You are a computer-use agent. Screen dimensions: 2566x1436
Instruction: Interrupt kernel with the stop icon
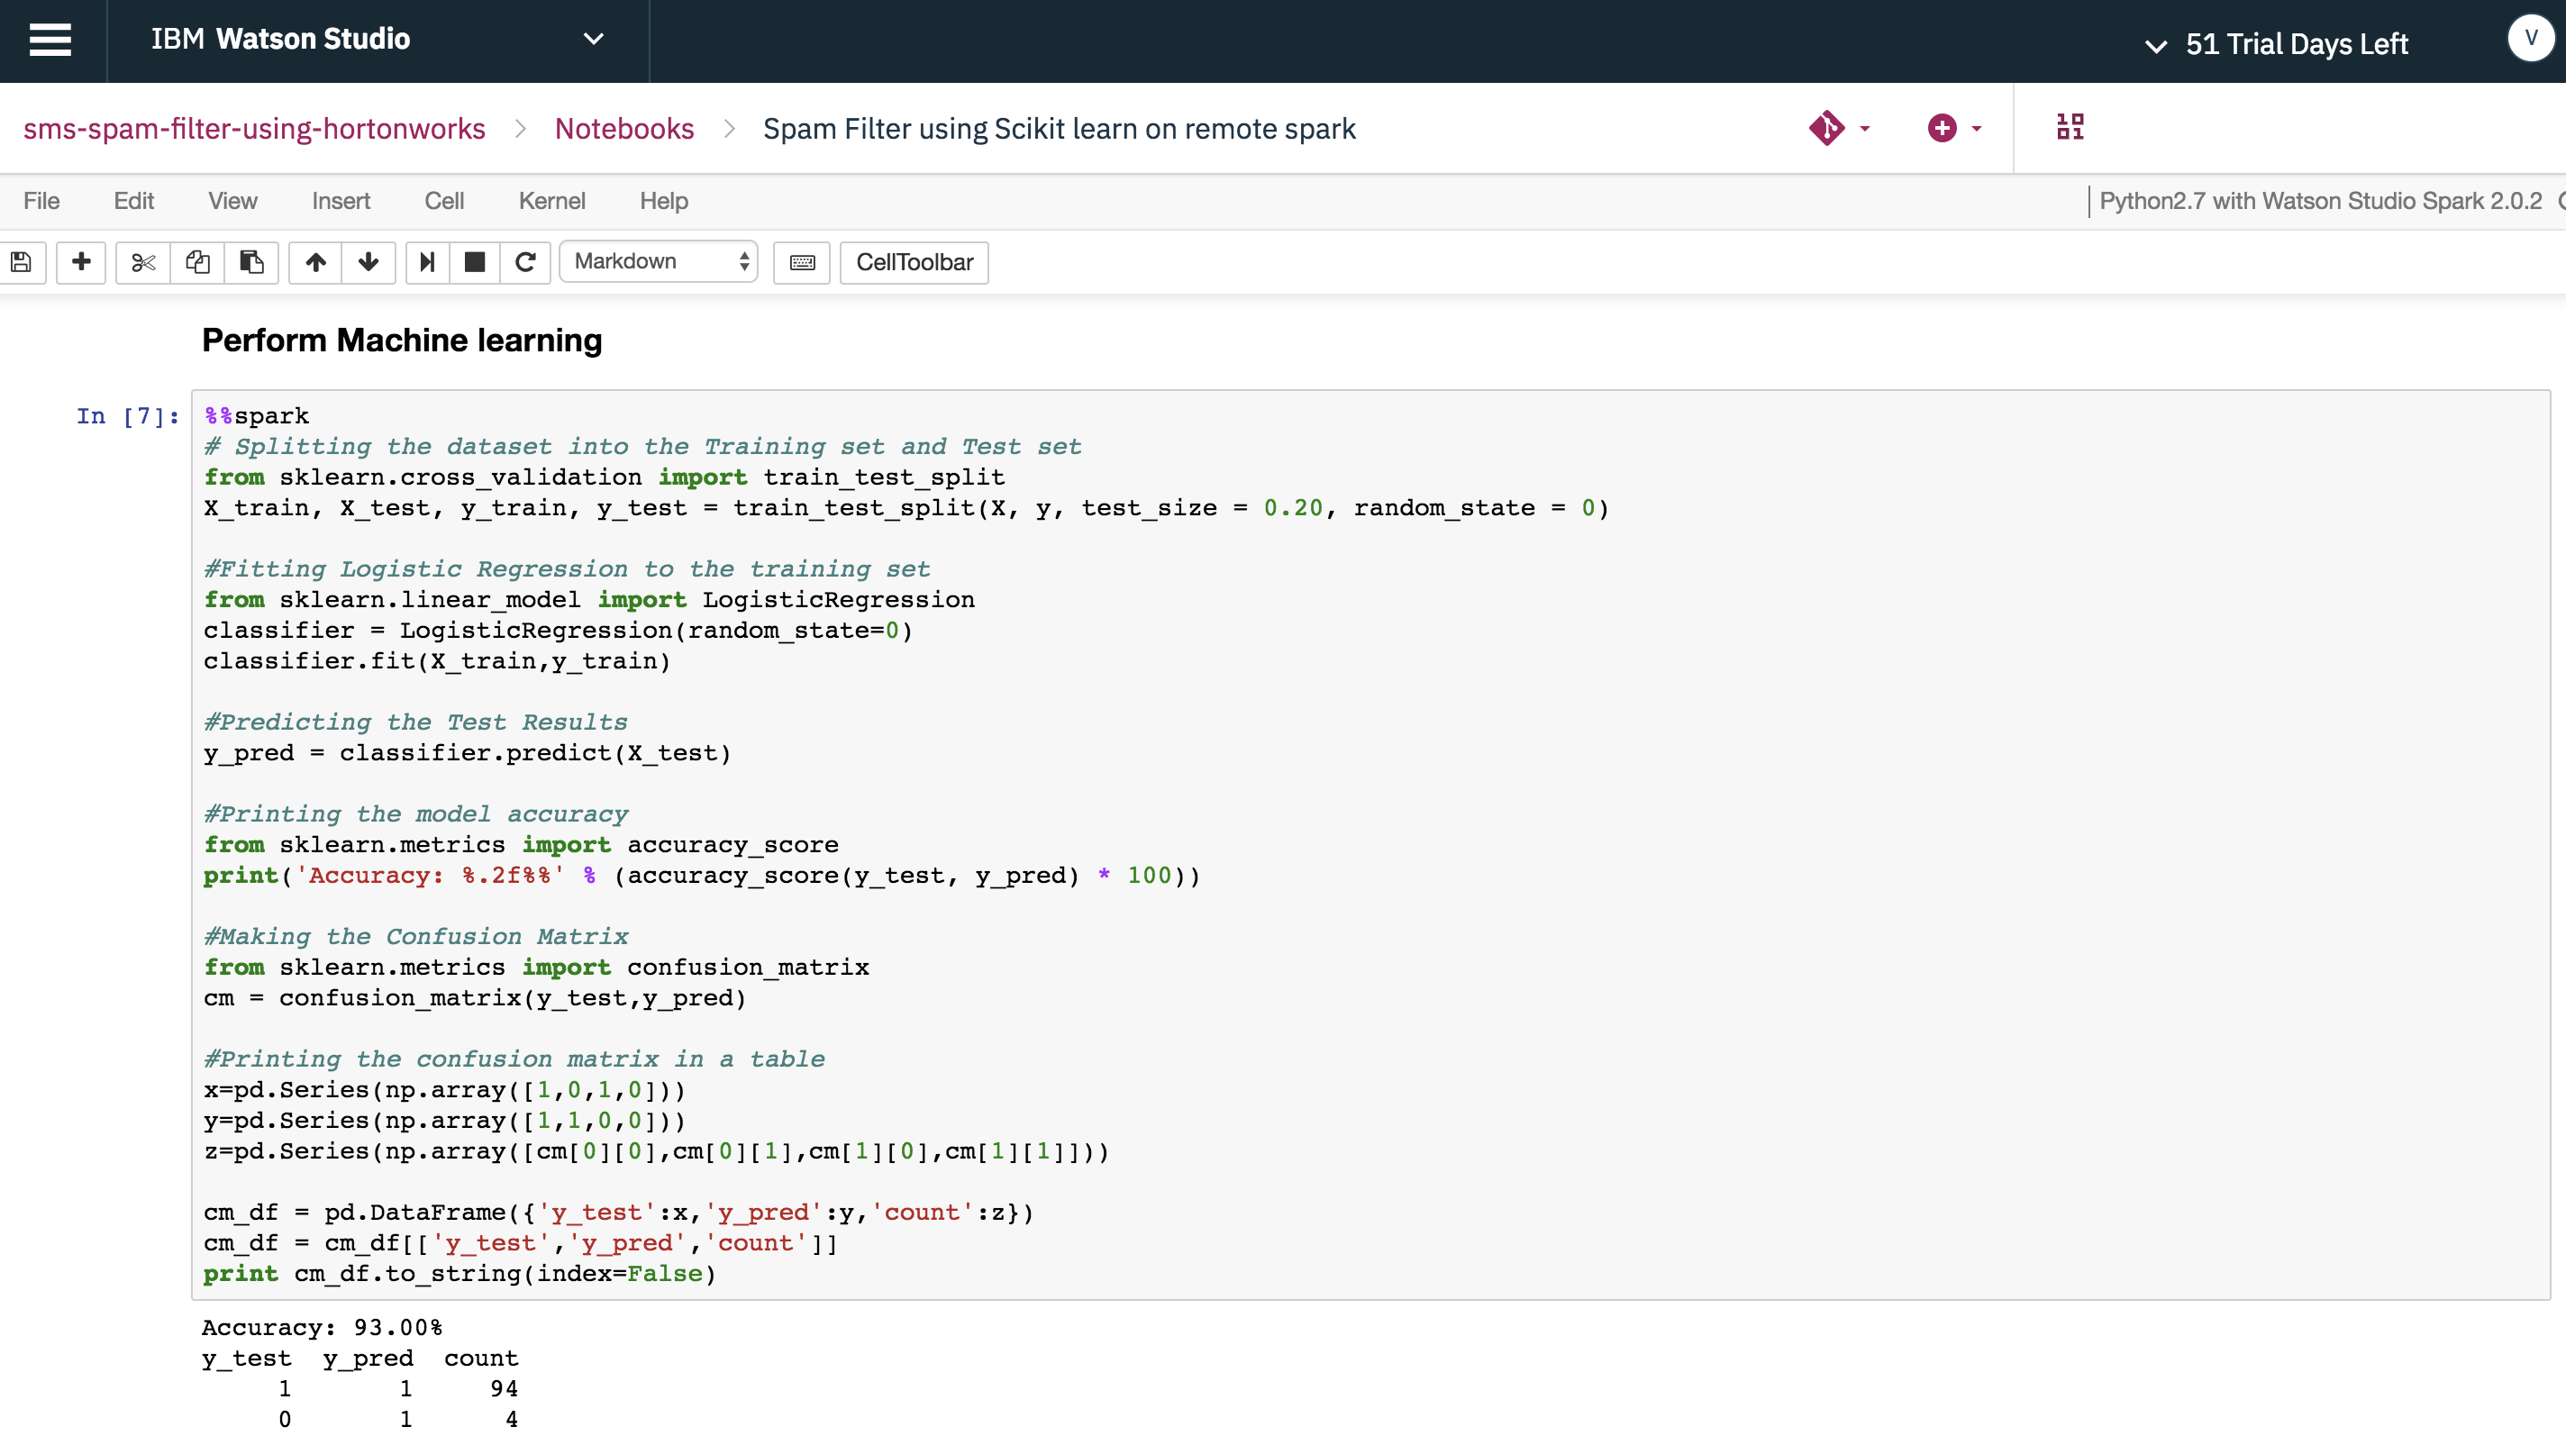pyautogui.click(x=475, y=262)
